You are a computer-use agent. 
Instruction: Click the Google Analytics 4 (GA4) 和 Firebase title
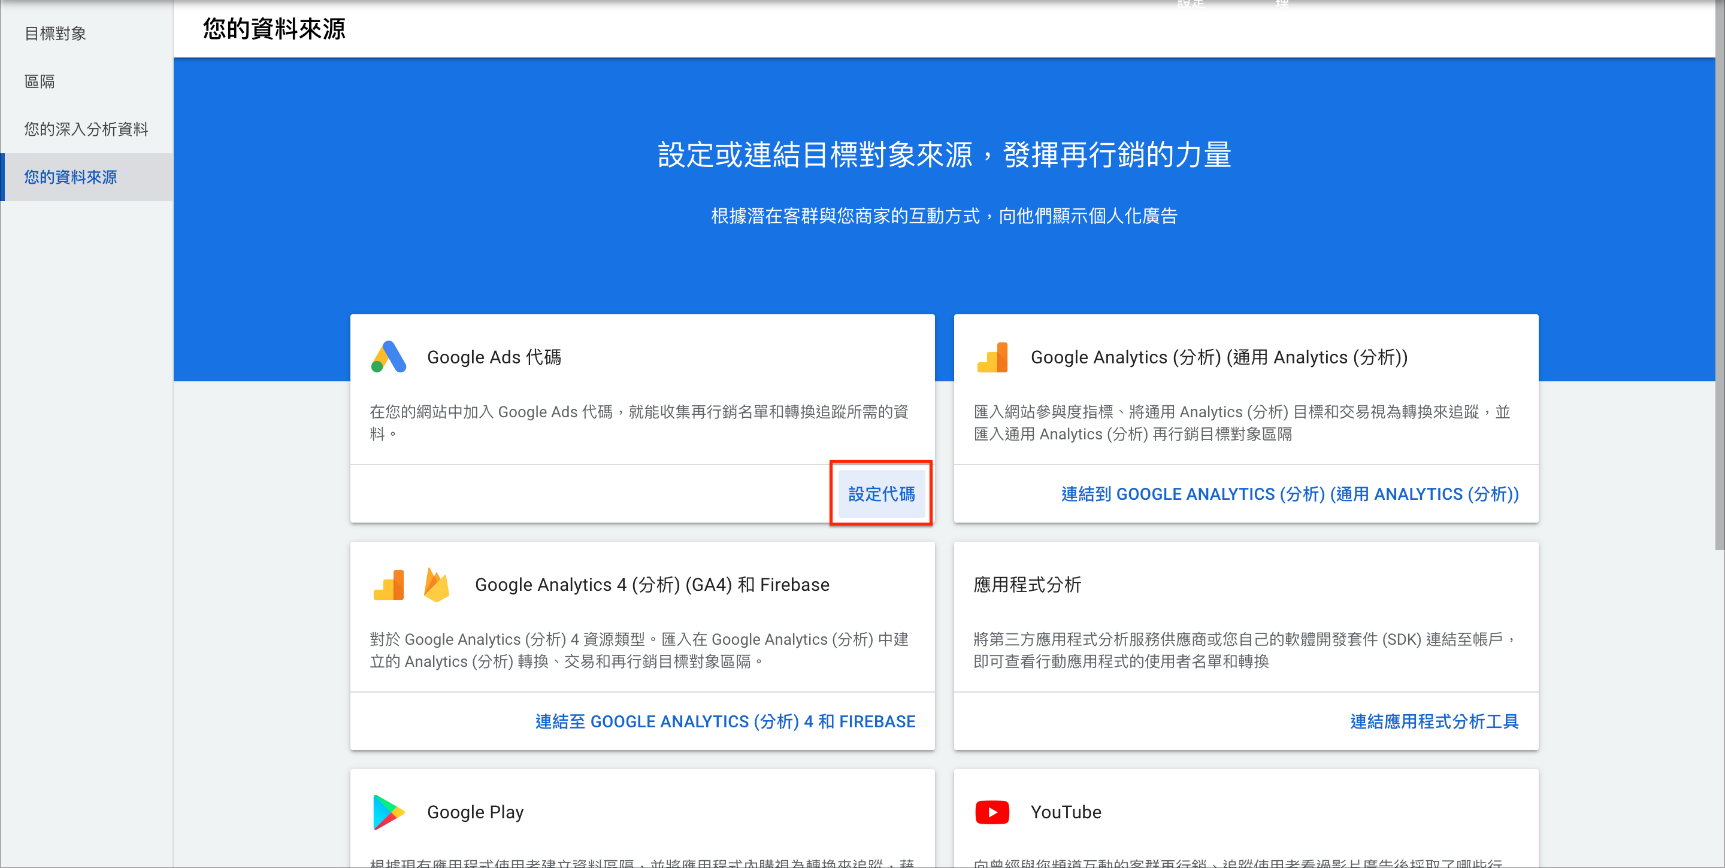[x=652, y=584]
